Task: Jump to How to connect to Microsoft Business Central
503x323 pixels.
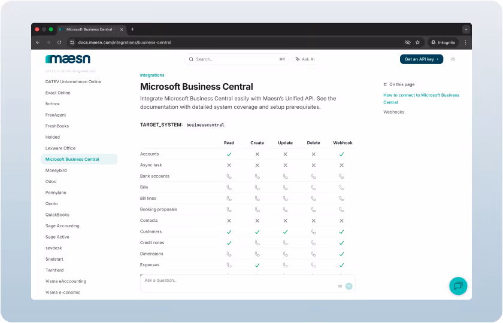Action: click(421, 99)
